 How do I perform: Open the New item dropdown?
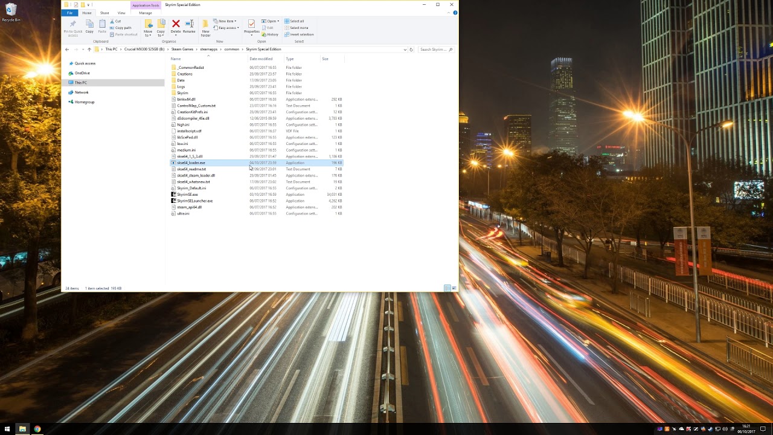[224, 21]
